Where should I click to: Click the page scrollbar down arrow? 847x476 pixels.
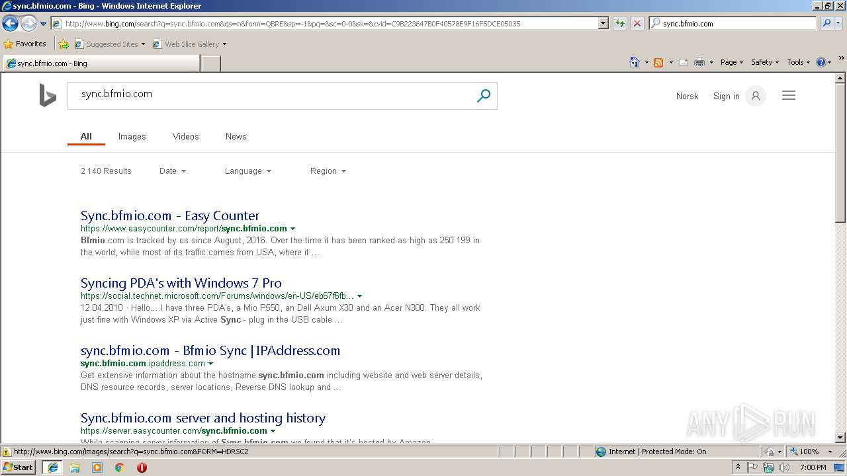click(840, 438)
